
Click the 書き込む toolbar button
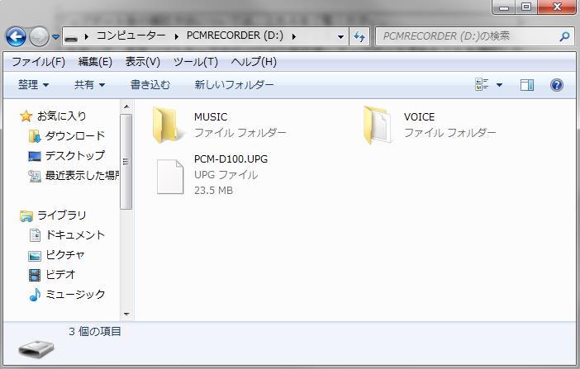coord(150,85)
